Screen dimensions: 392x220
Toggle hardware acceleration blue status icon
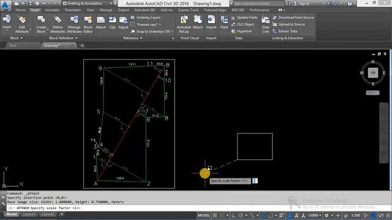(374, 215)
